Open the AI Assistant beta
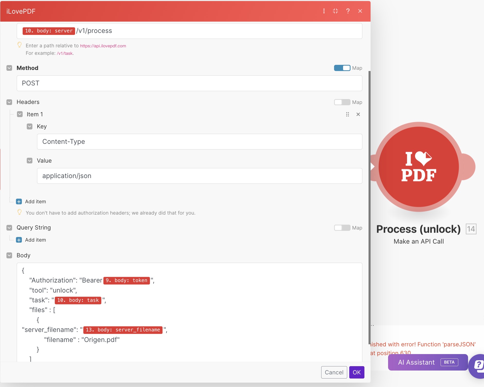This screenshot has width=484, height=387. (428, 362)
